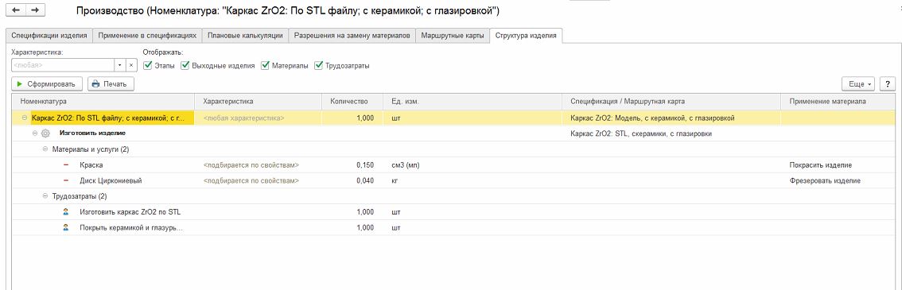
Task: Select the Покрыть керамикой и глазурь row
Action: (454, 227)
